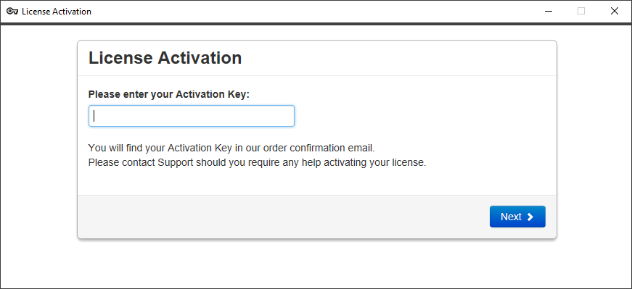Click the word Support in help text

click(175, 163)
